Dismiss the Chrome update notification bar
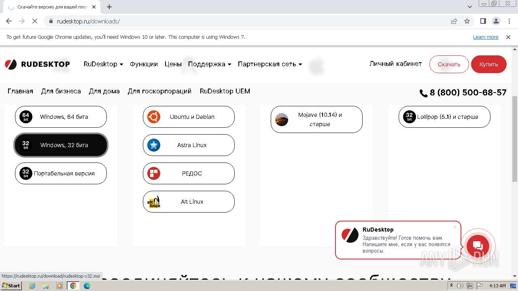518x291 pixels. point(508,37)
